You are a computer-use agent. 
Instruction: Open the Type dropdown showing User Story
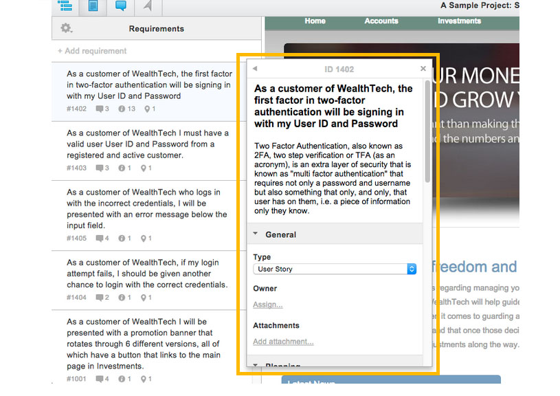(x=335, y=269)
